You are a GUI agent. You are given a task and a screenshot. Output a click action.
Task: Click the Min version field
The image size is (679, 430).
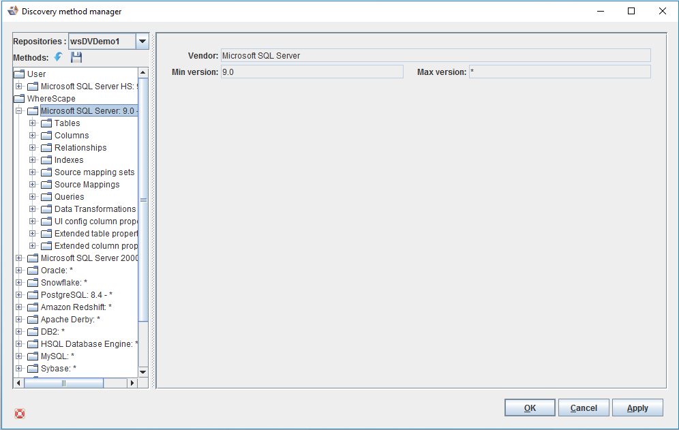pyautogui.click(x=312, y=72)
